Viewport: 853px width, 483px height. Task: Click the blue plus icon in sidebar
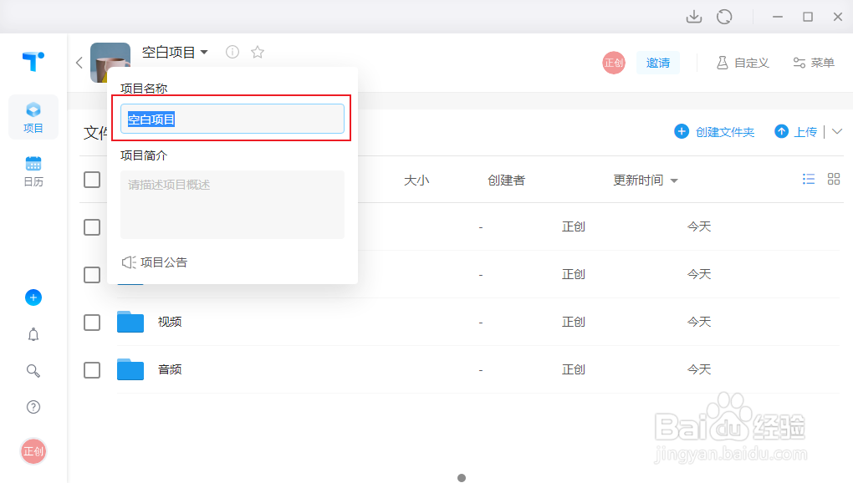coord(33,297)
